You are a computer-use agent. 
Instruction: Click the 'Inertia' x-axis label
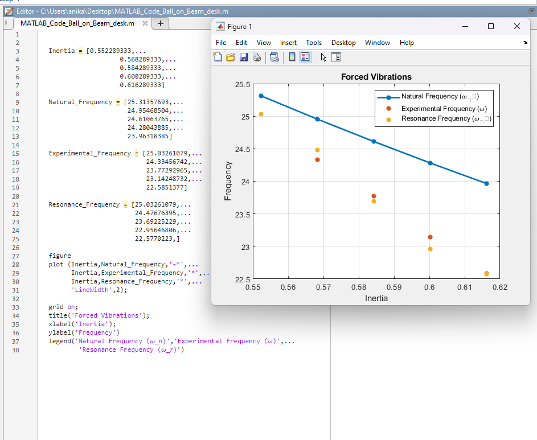tap(376, 298)
